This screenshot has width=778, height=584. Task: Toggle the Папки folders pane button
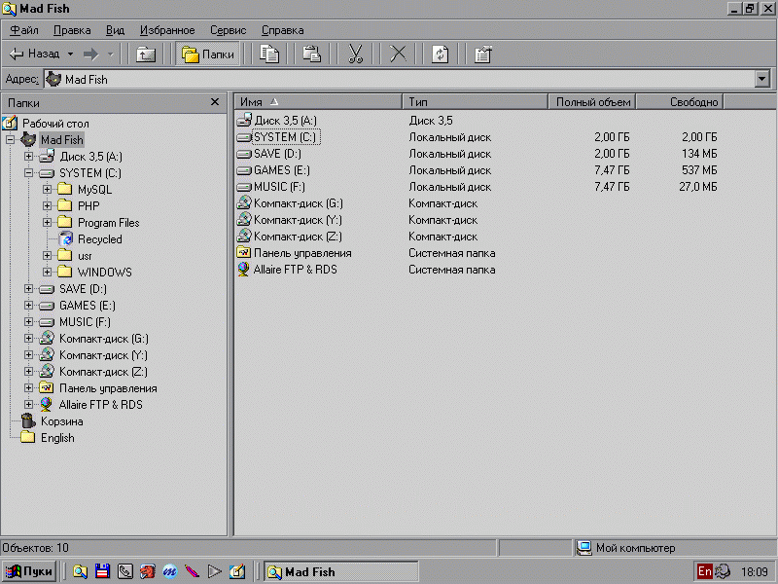(209, 55)
